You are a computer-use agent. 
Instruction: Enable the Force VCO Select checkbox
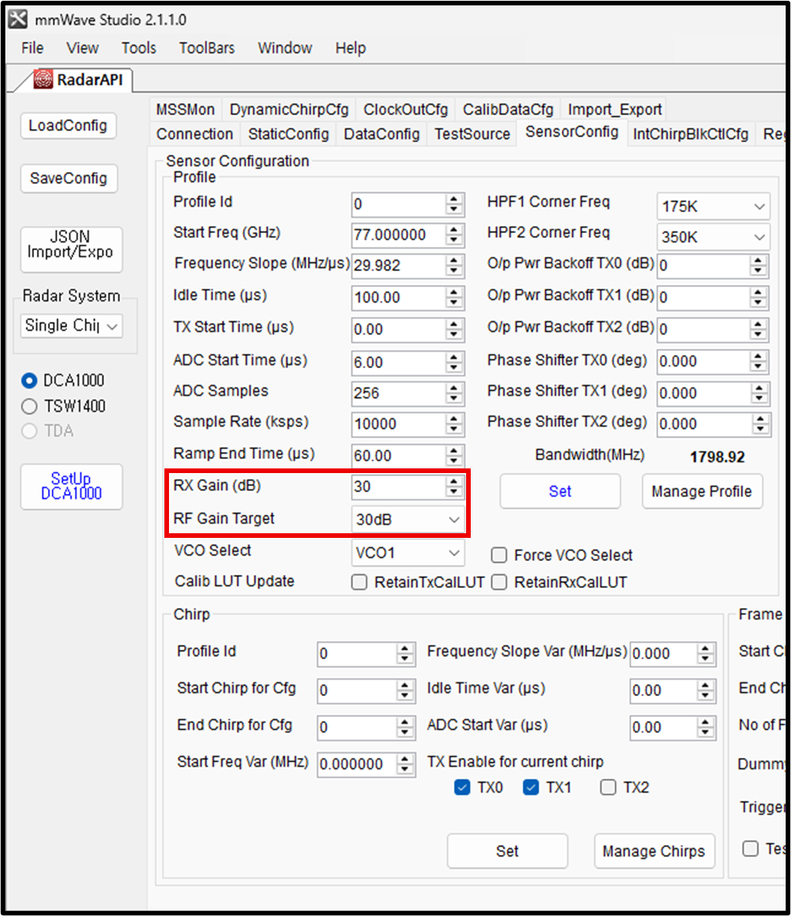(499, 555)
